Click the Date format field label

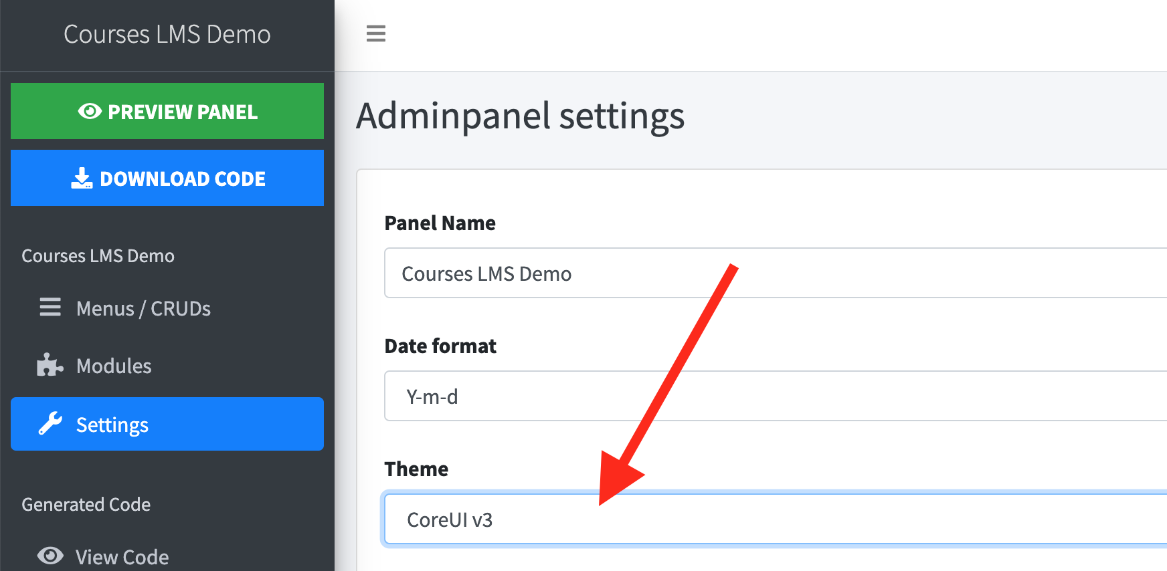pyautogui.click(x=440, y=346)
